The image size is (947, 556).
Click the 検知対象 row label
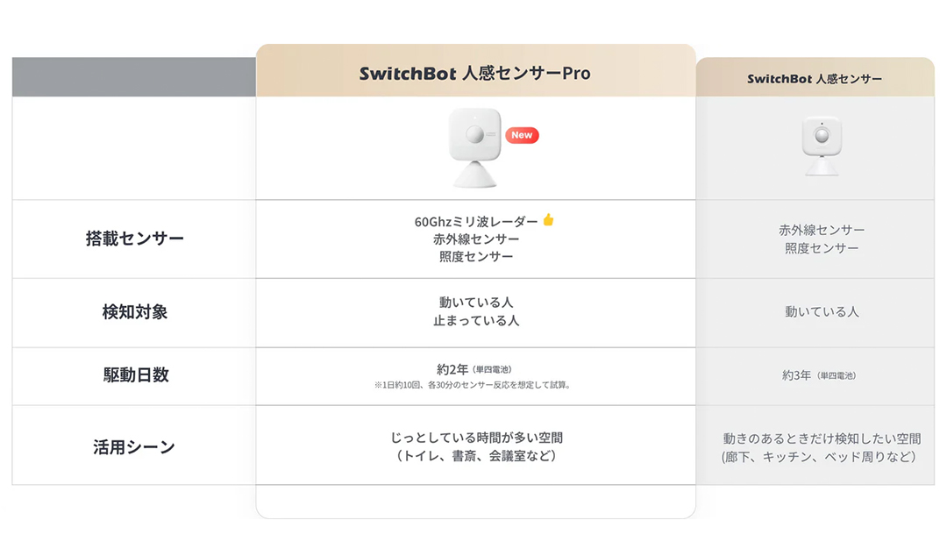click(135, 312)
